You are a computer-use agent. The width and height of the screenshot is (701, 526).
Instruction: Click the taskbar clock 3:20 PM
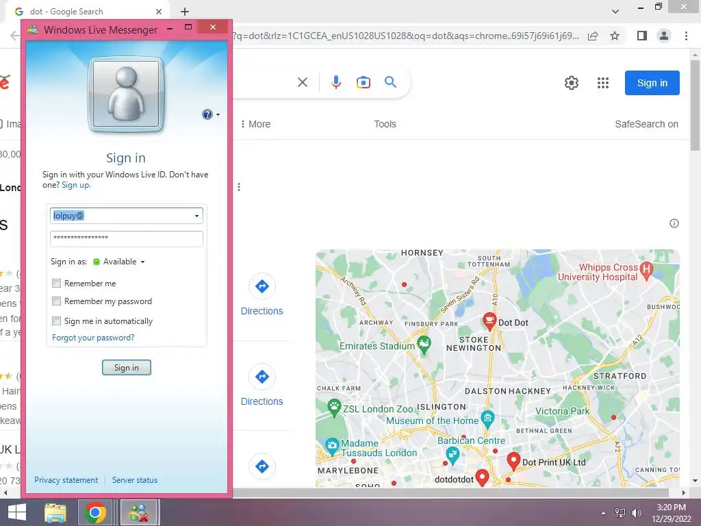coord(671,508)
